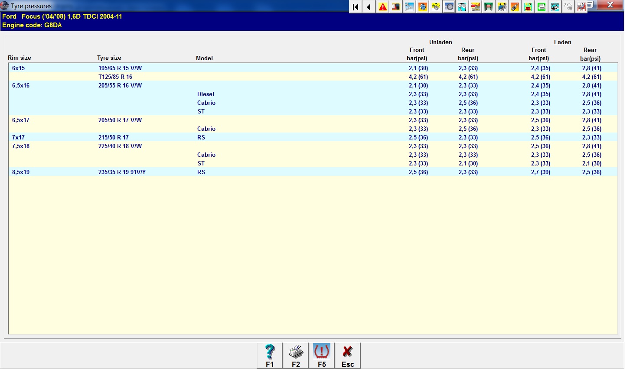Viewport: 633px width, 369px height.
Task: Click the vehicle lift toolbar icon
Action: pyautogui.click(x=489, y=6)
